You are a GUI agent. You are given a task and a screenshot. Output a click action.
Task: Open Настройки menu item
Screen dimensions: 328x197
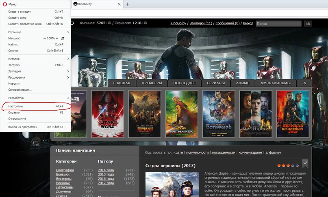[x=35, y=107]
